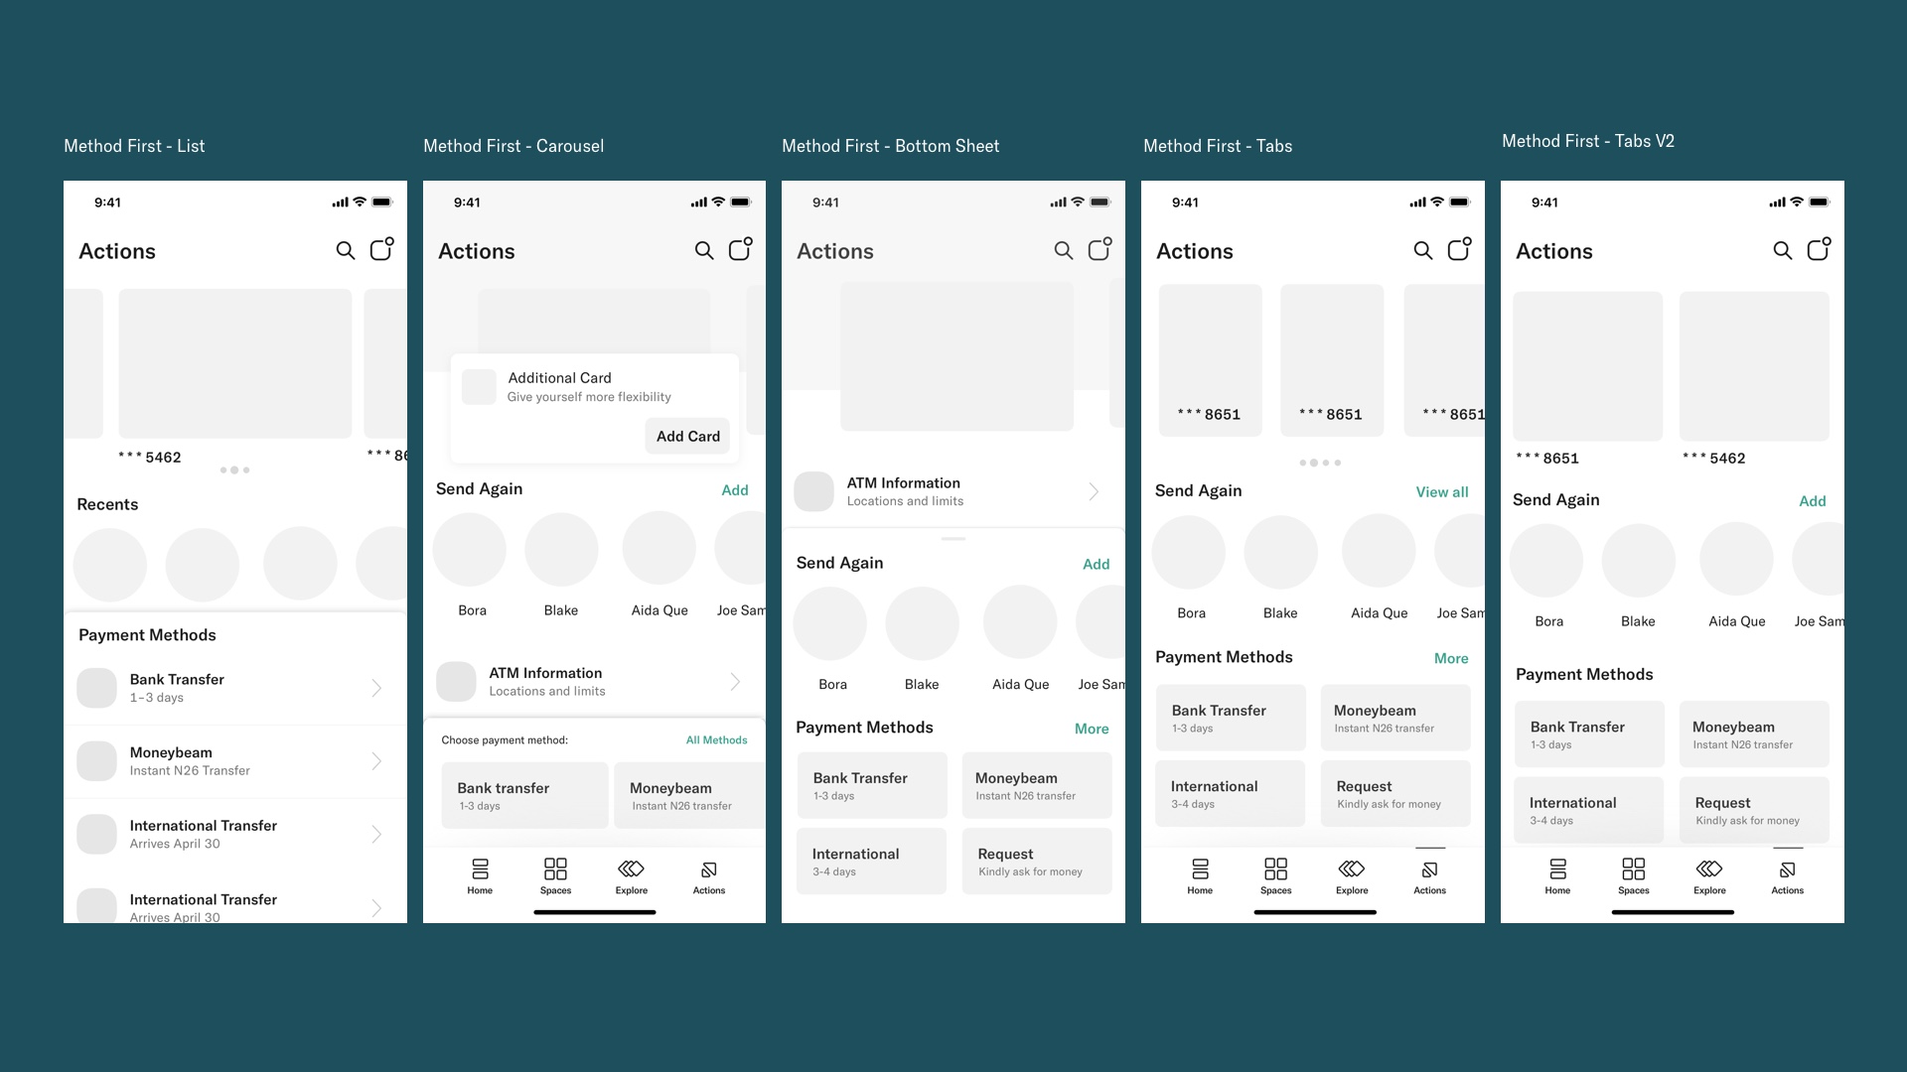Select the Spaces menu tab item
The height and width of the screenshot is (1072, 1907).
[555, 875]
